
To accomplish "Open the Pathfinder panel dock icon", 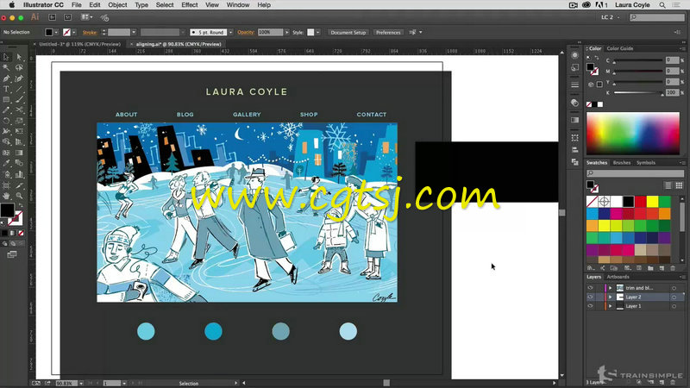I will (574, 162).
